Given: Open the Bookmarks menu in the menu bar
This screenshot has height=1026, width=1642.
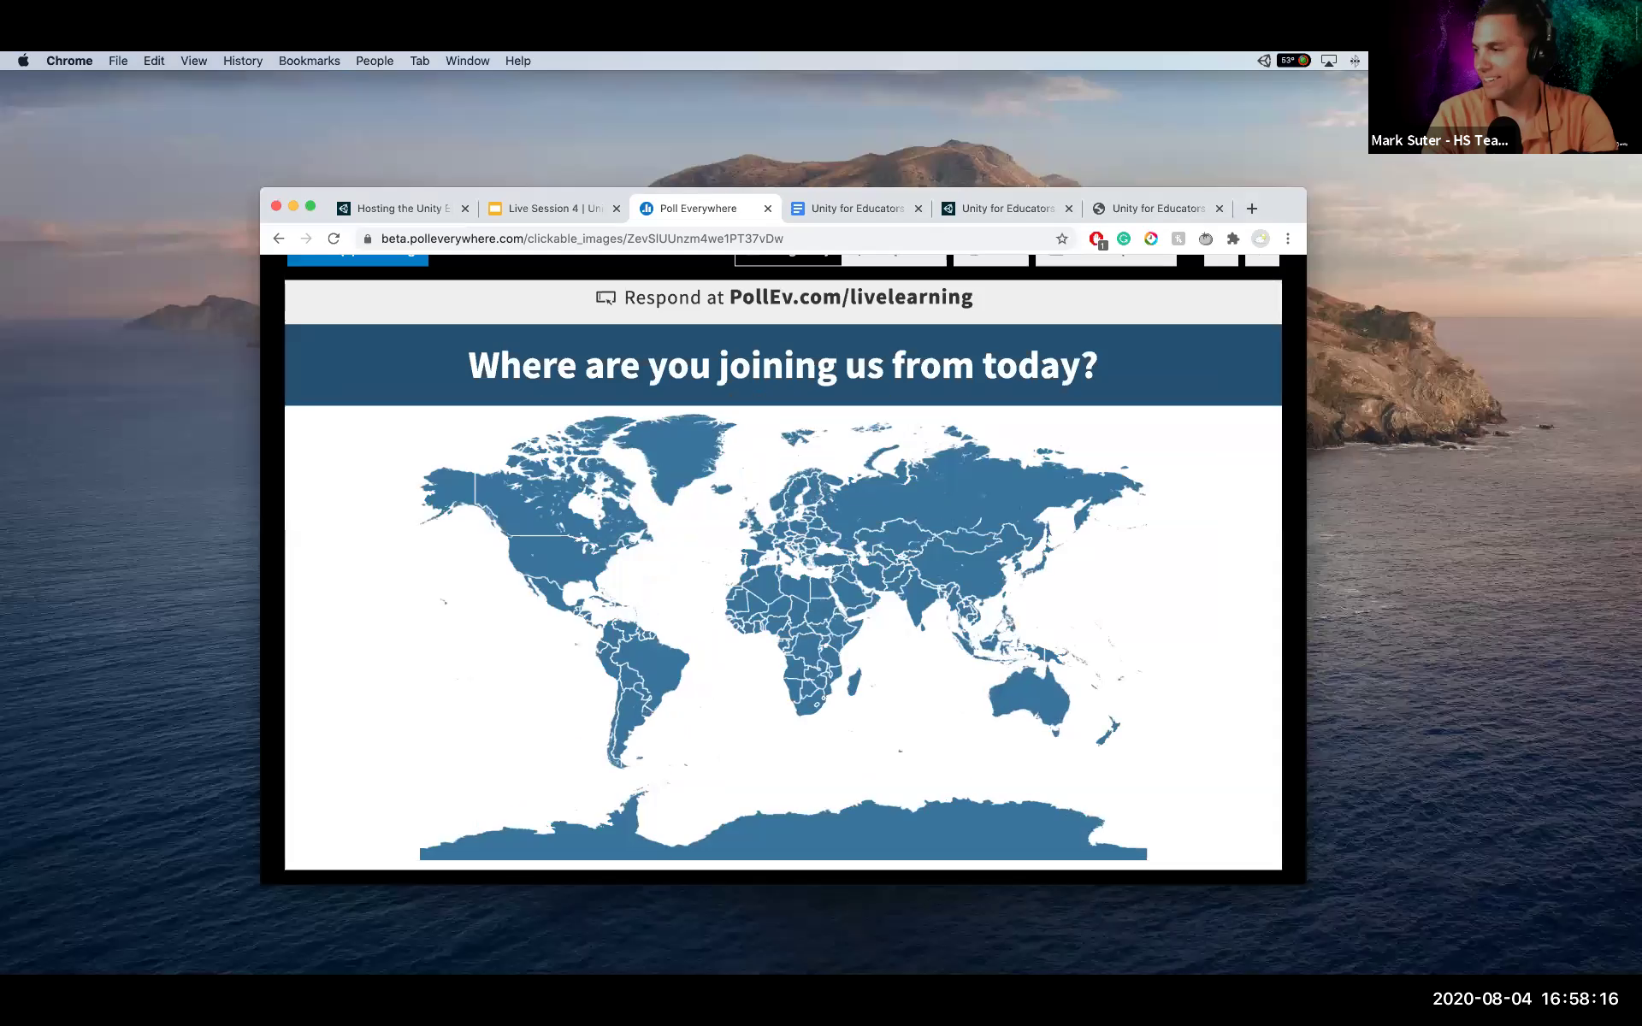Looking at the screenshot, I should tap(309, 60).
